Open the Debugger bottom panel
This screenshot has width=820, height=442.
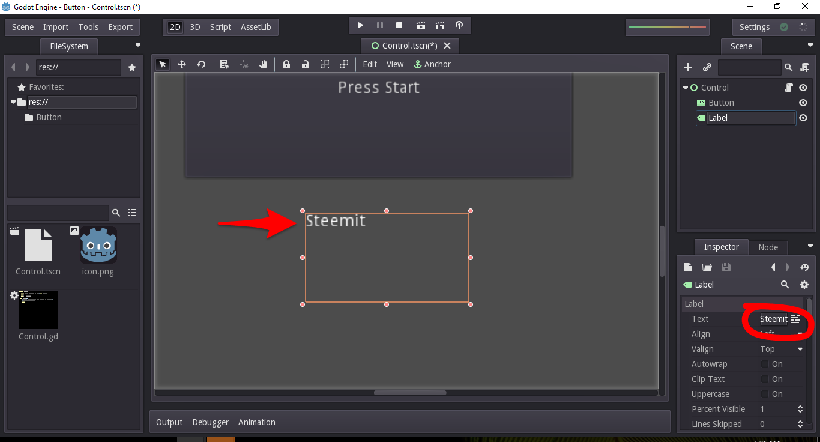[211, 422]
